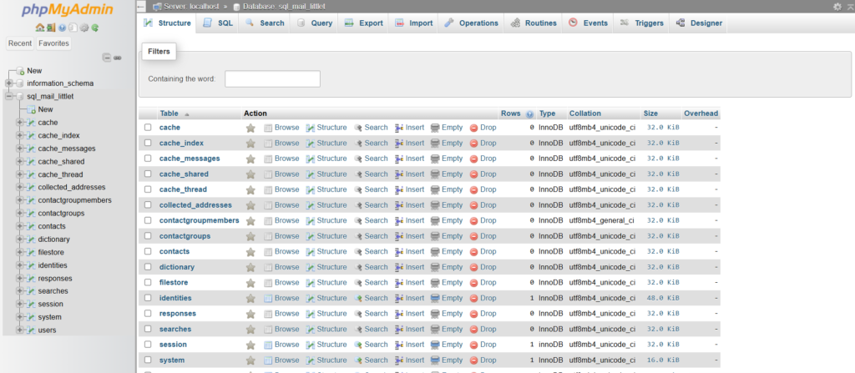Tick the filestore table checkbox

pyautogui.click(x=148, y=283)
